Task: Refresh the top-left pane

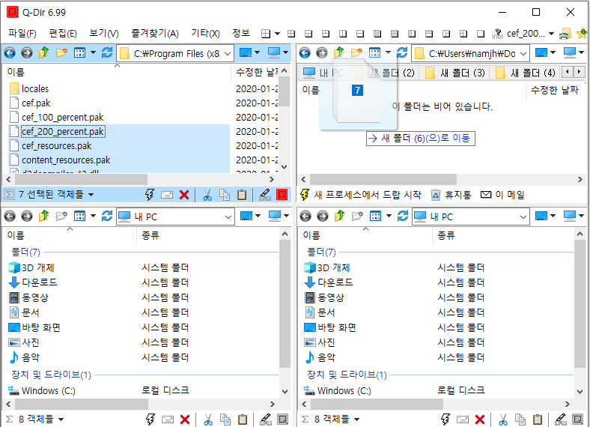Action: tap(107, 53)
